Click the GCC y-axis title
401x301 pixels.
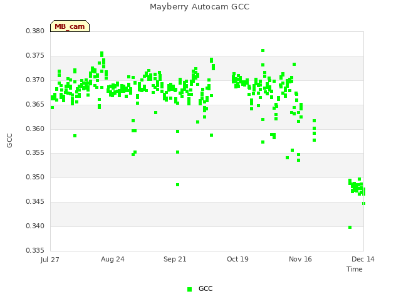tap(9, 140)
